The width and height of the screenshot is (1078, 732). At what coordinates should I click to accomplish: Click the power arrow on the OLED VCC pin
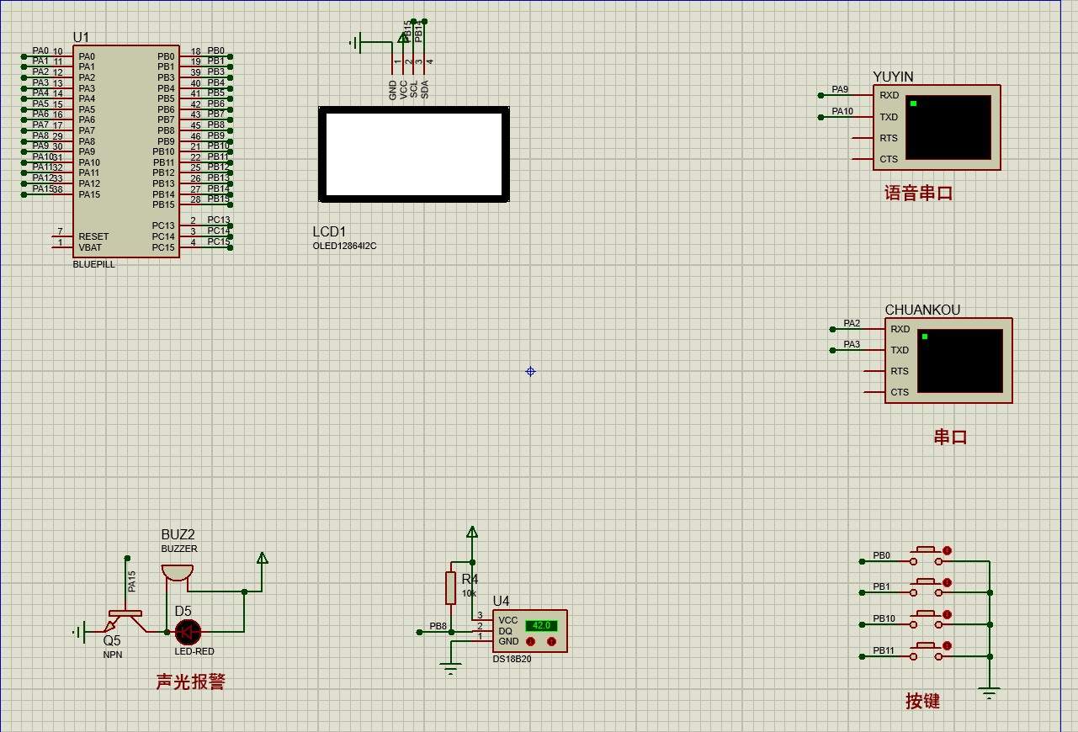[402, 37]
